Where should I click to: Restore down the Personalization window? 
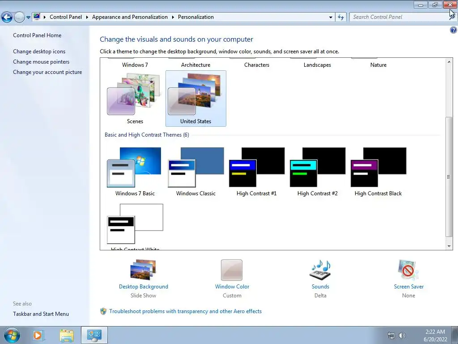[x=435, y=4]
